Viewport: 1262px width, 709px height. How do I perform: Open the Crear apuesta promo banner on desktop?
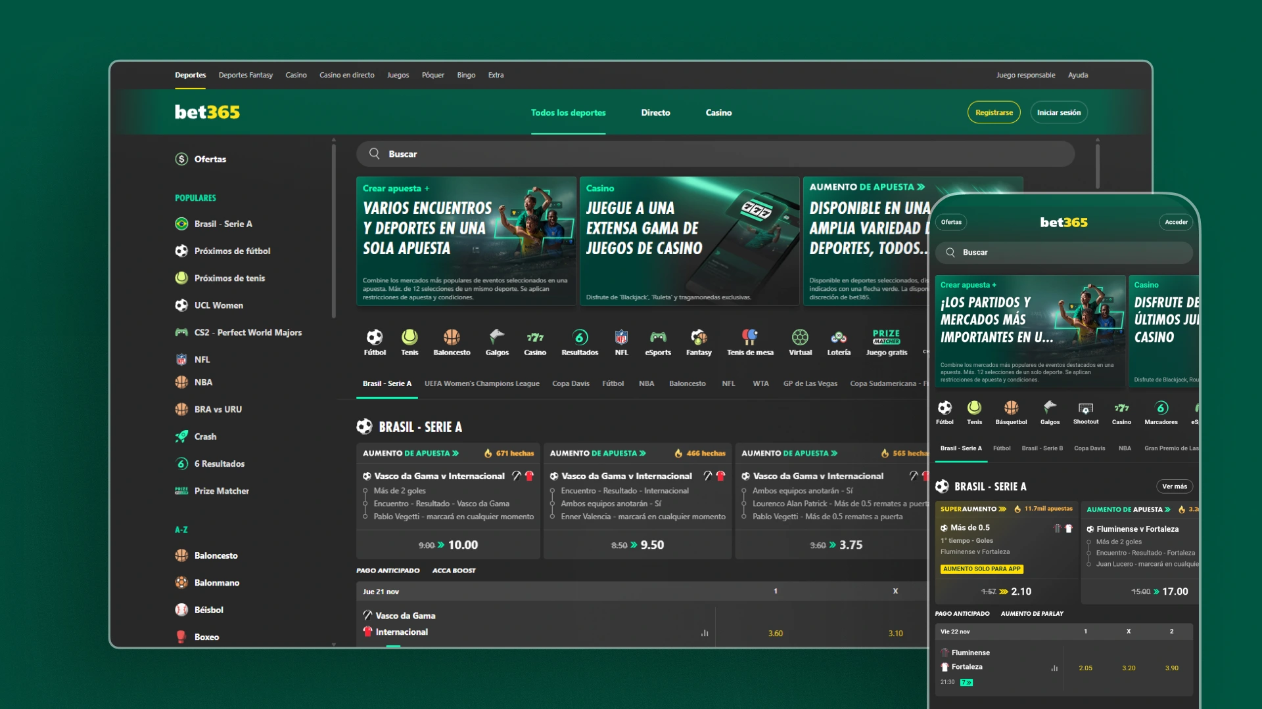click(x=466, y=241)
